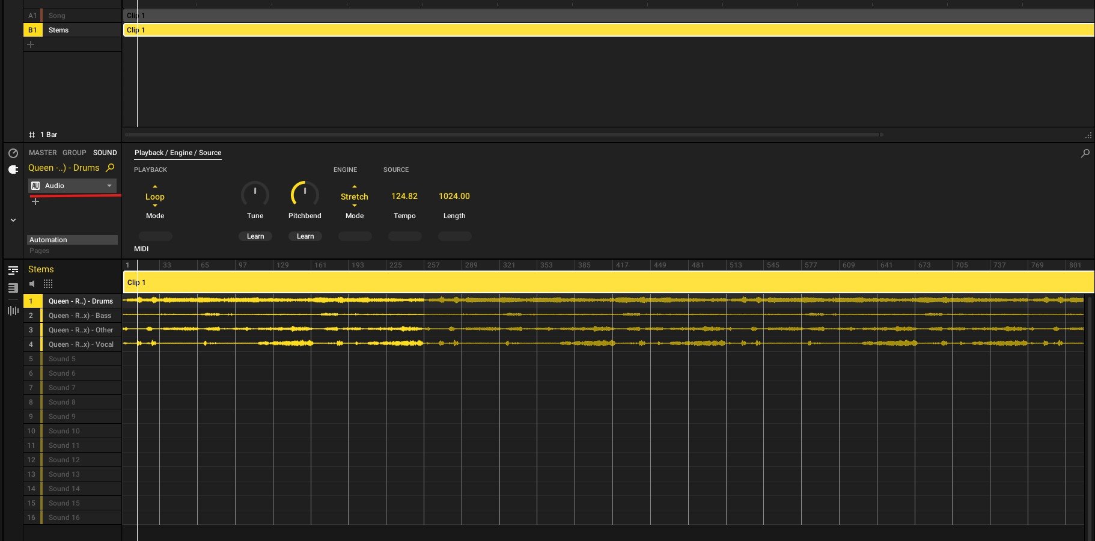This screenshot has width=1095, height=541.
Task: Select the Plug-in view icon
Action: tap(13, 170)
